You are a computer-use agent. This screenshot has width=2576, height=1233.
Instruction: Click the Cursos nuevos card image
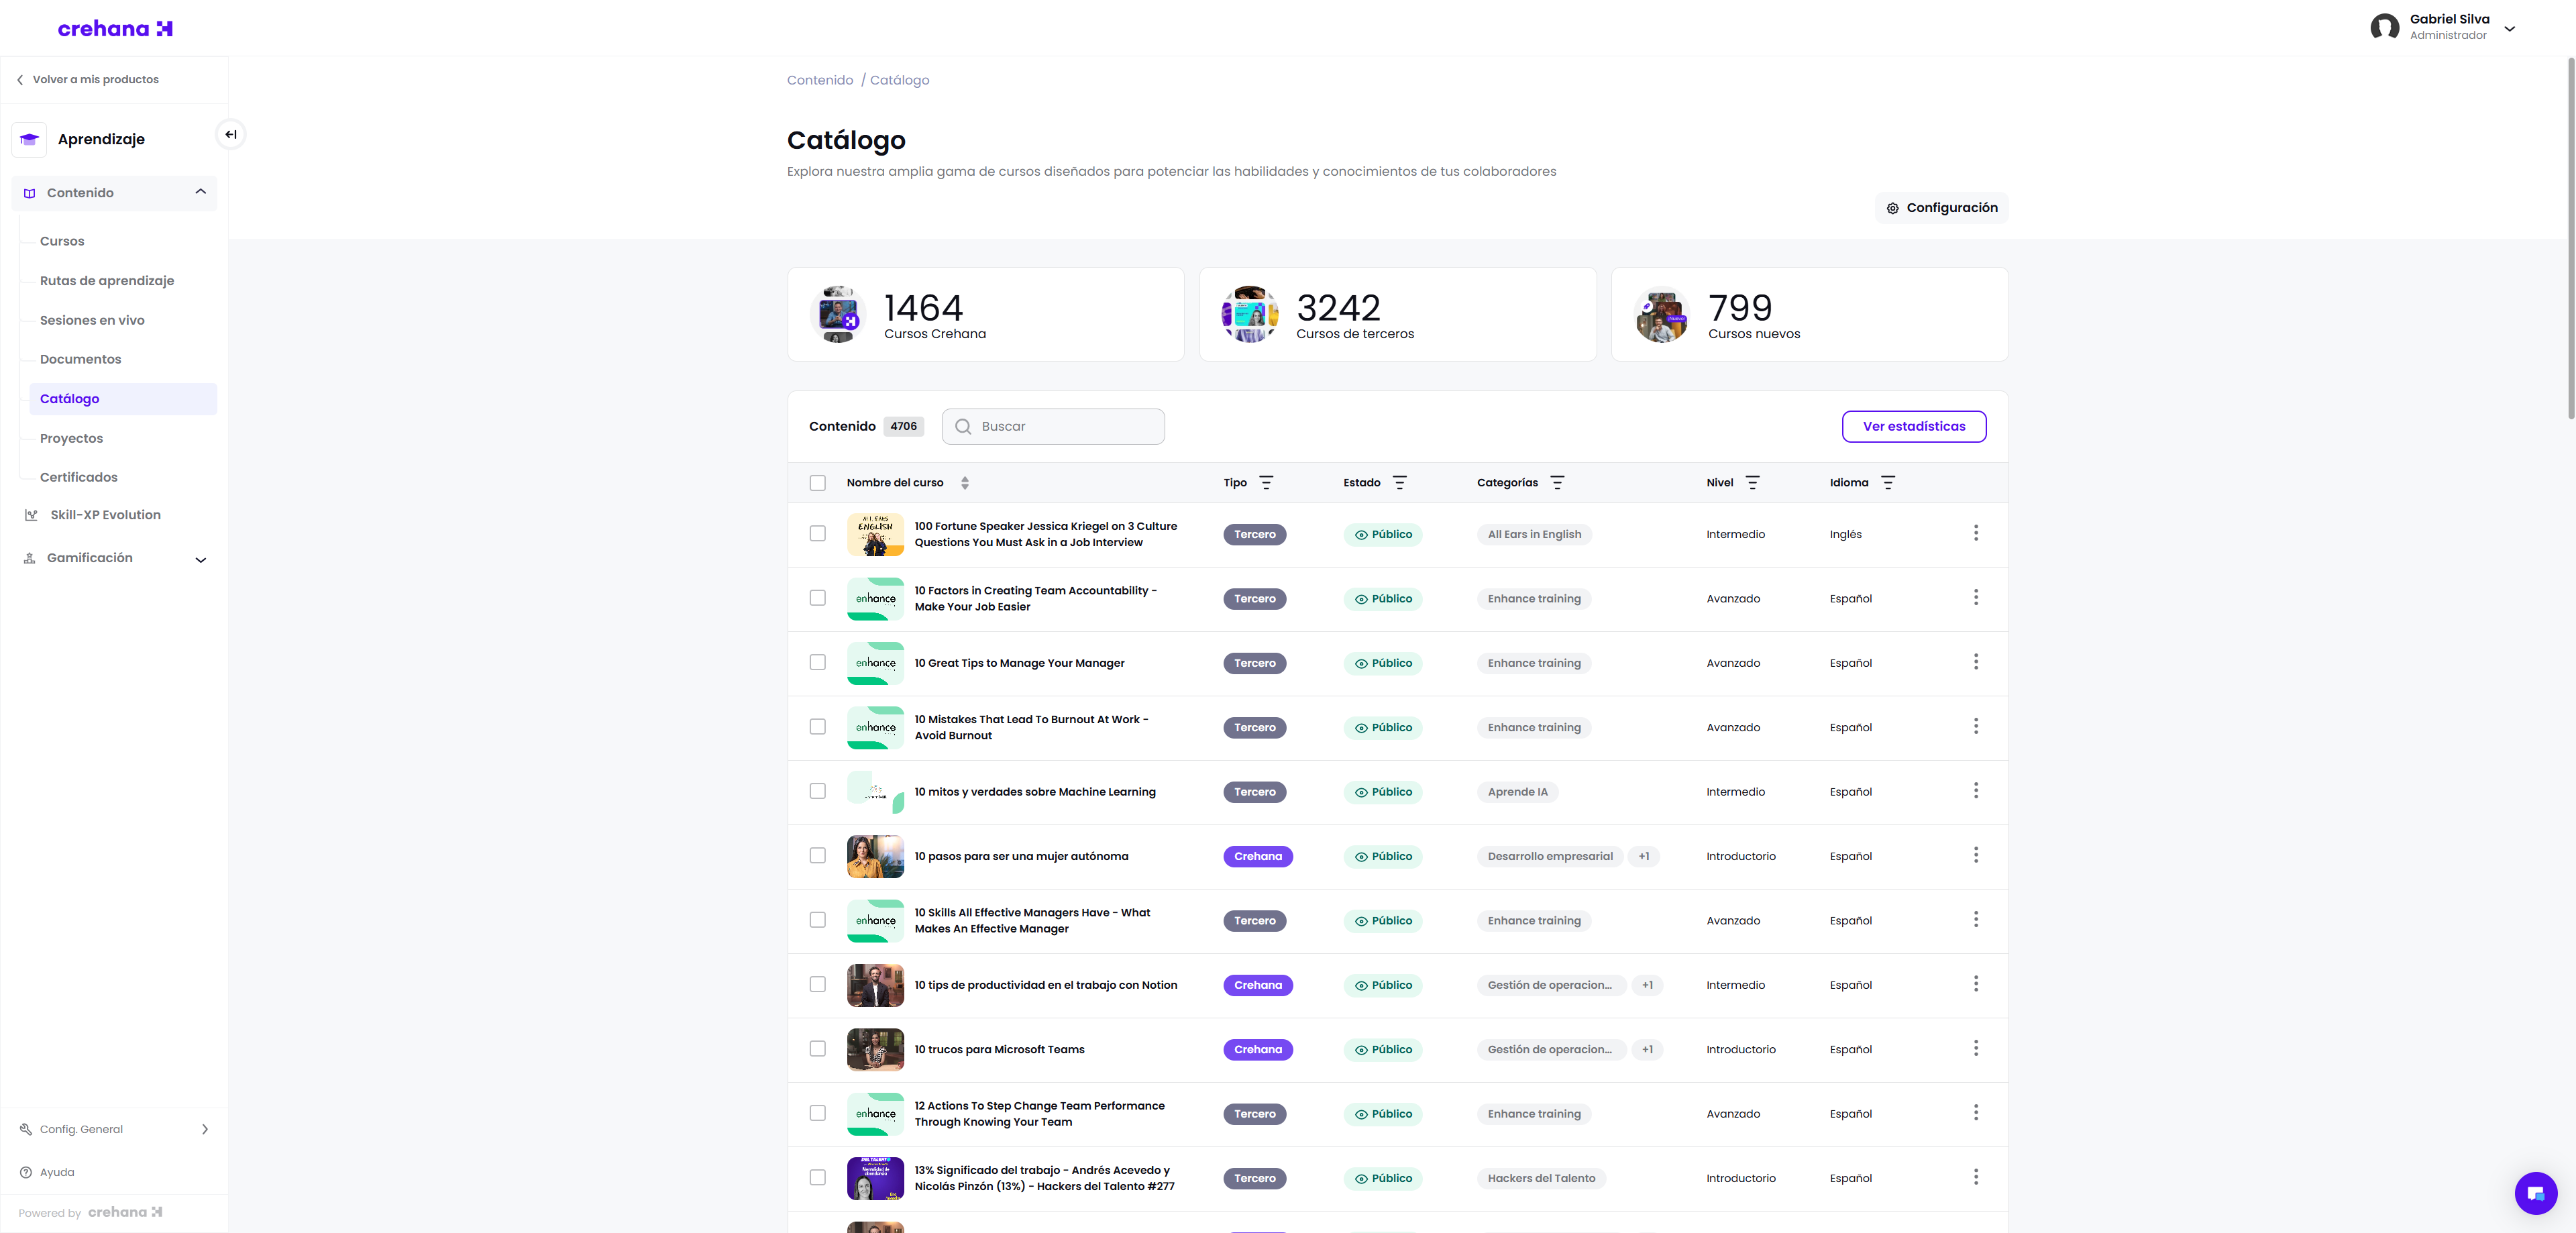tap(1661, 314)
